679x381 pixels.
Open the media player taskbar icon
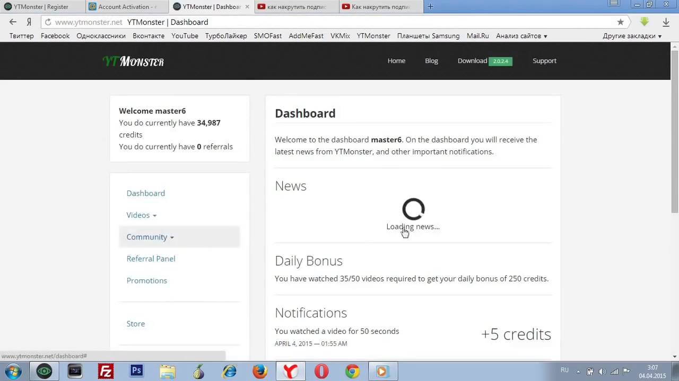382,371
